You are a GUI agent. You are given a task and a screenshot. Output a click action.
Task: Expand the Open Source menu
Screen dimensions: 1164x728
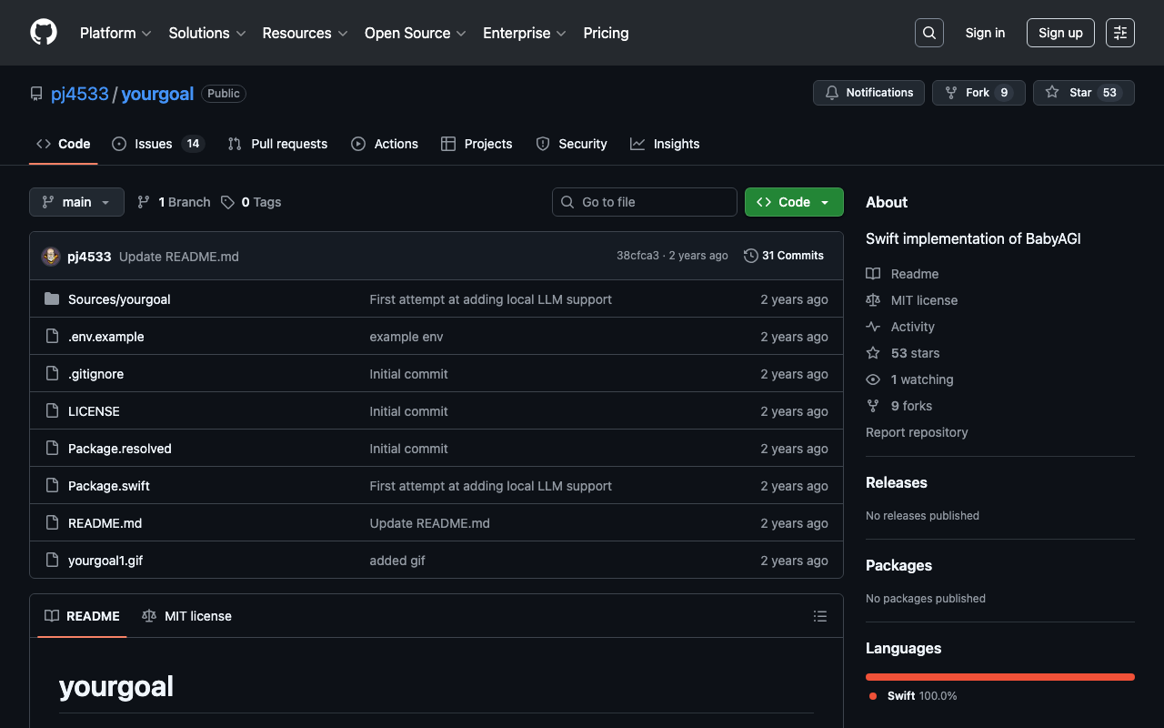(415, 33)
